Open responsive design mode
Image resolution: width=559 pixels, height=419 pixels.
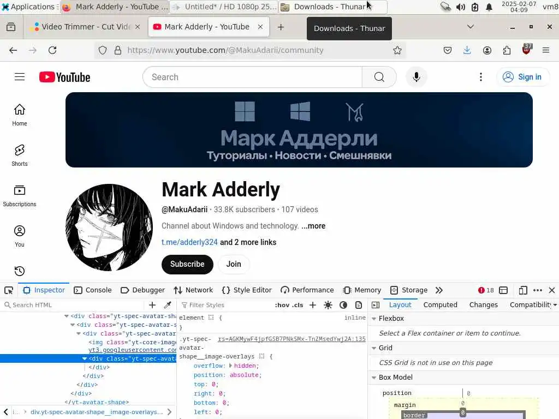[523, 290]
